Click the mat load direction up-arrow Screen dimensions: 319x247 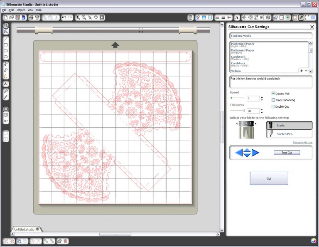click(x=115, y=45)
